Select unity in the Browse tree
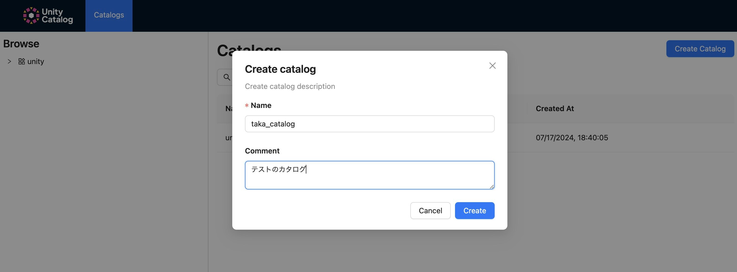The height and width of the screenshot is (272, 737). point(36,61)
